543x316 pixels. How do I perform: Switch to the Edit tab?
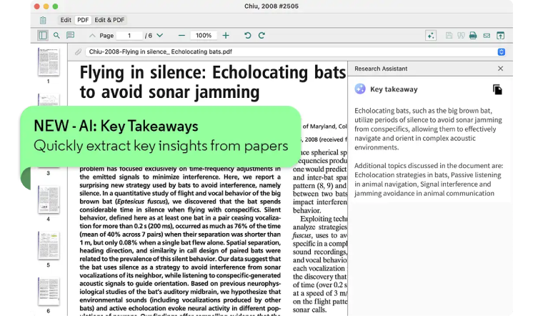coord(66,20)
